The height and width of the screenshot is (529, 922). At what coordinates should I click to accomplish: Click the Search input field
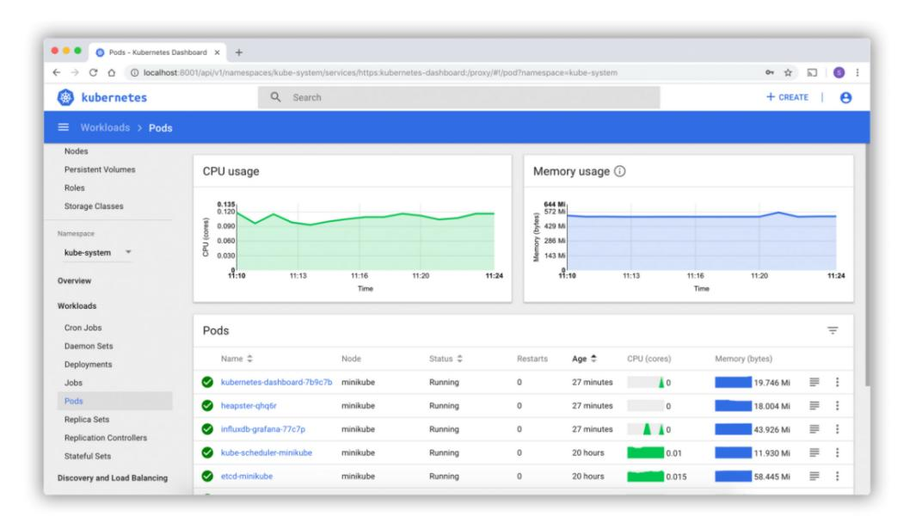[x=458, y=97]
